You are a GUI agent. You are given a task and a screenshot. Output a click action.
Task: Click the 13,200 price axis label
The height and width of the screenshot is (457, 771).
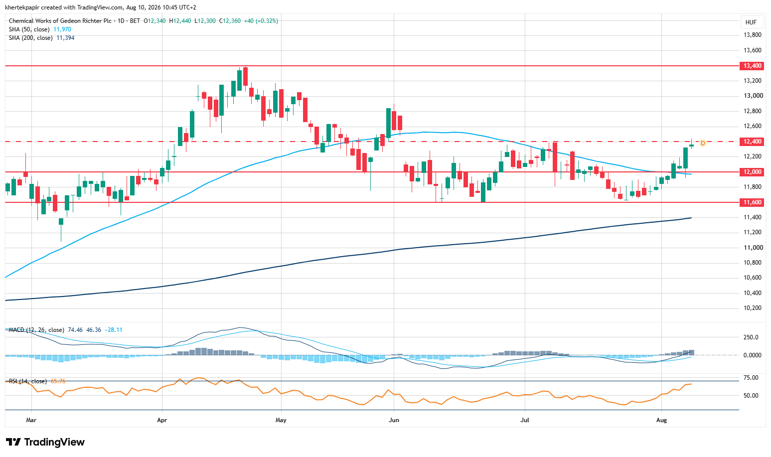pos(753,81)
